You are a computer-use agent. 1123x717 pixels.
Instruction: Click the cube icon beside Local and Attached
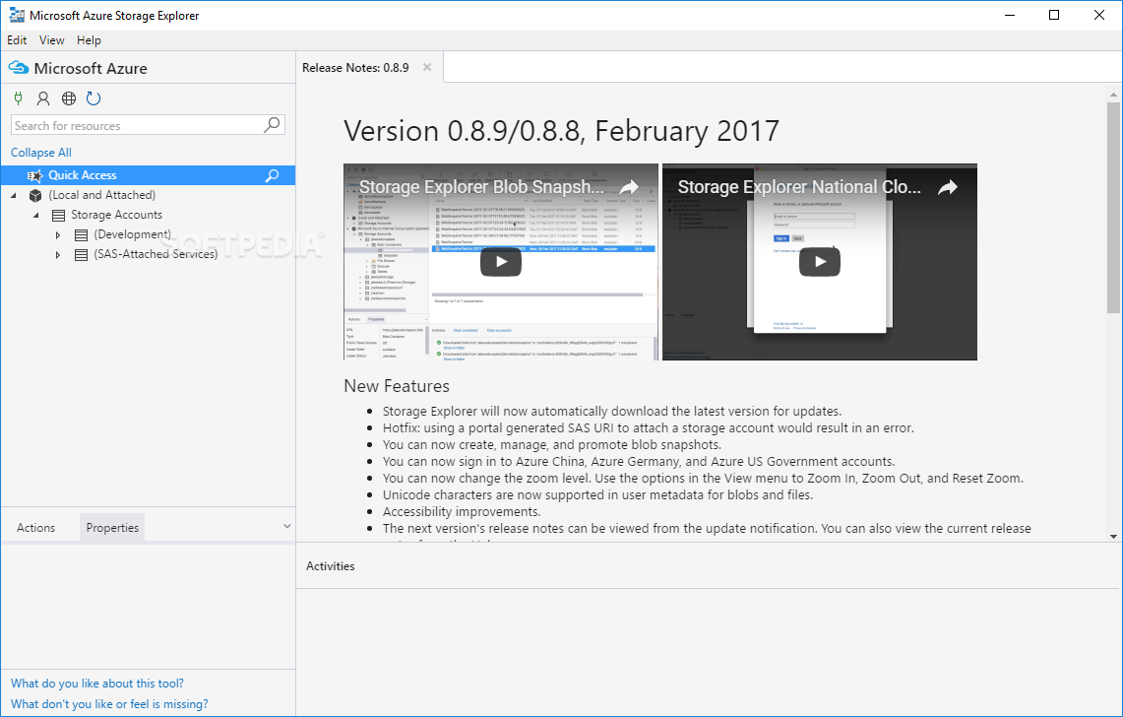35,195
